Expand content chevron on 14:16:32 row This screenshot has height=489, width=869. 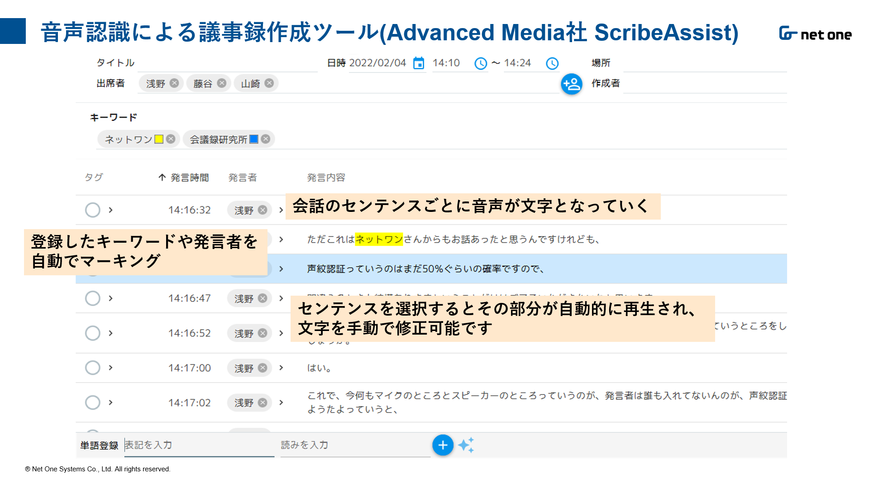281,210
